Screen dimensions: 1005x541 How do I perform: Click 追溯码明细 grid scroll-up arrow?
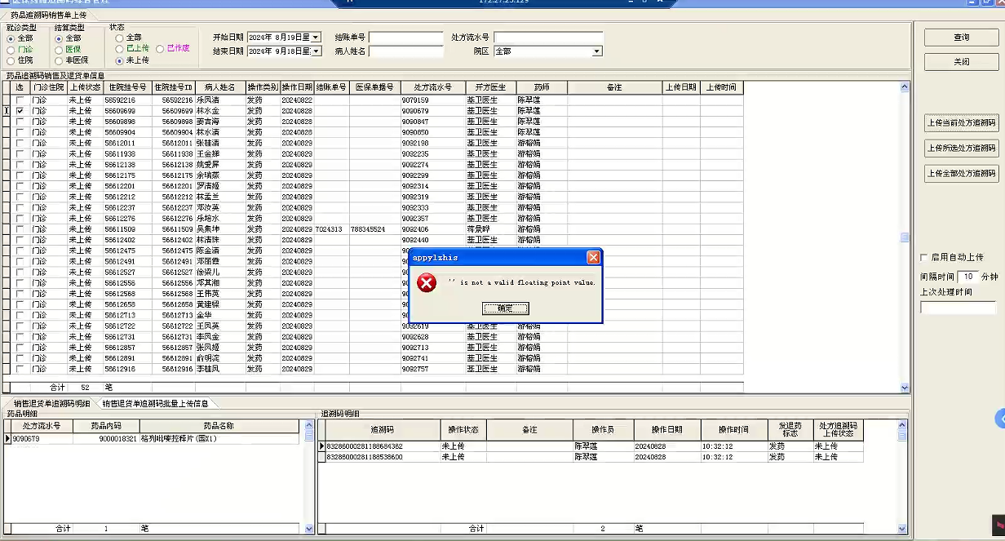tap(902, 425)
